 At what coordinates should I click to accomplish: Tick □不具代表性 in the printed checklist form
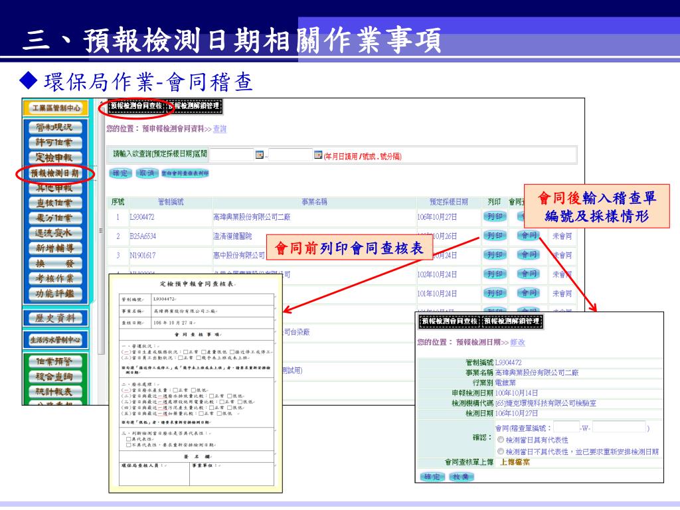tap(128, 445)
